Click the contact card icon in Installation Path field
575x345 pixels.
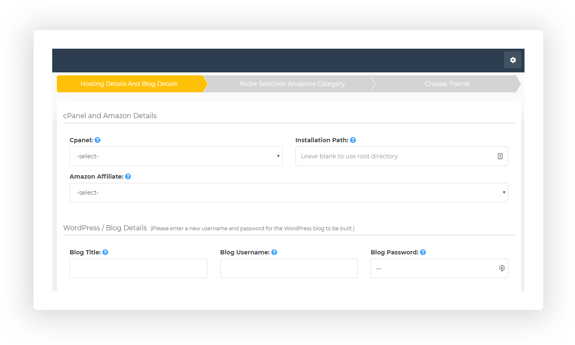point(500,156)
